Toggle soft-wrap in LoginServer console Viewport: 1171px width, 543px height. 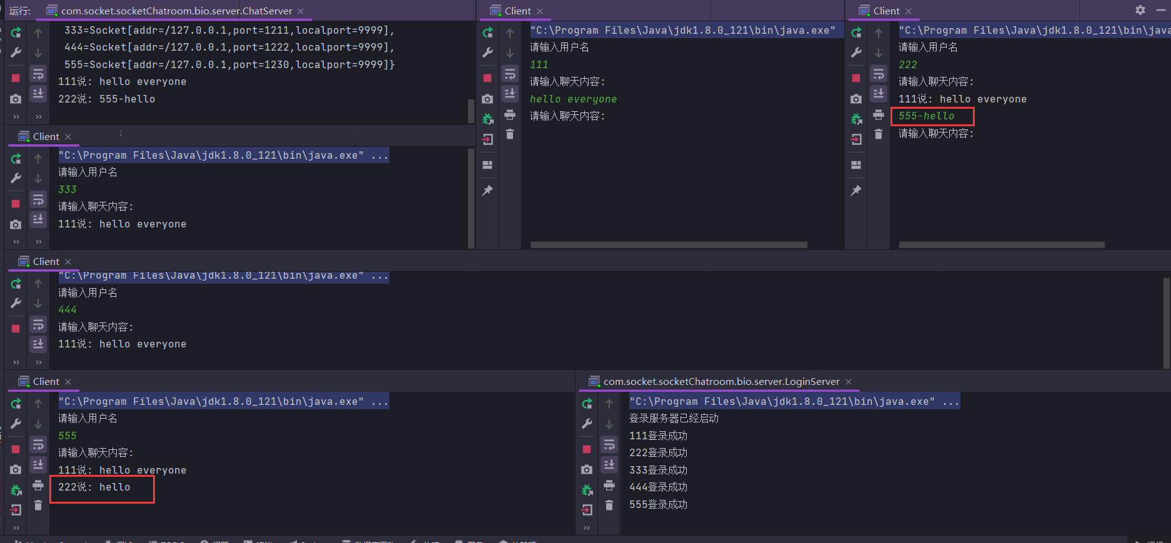pyautogui.click(x=609, y=444)
